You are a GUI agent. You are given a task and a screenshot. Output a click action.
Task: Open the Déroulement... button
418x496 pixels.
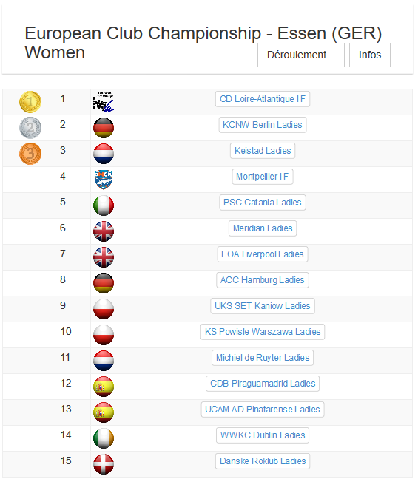pos(301,55)
